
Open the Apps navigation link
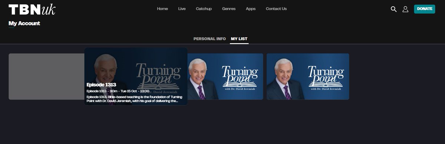251,9
